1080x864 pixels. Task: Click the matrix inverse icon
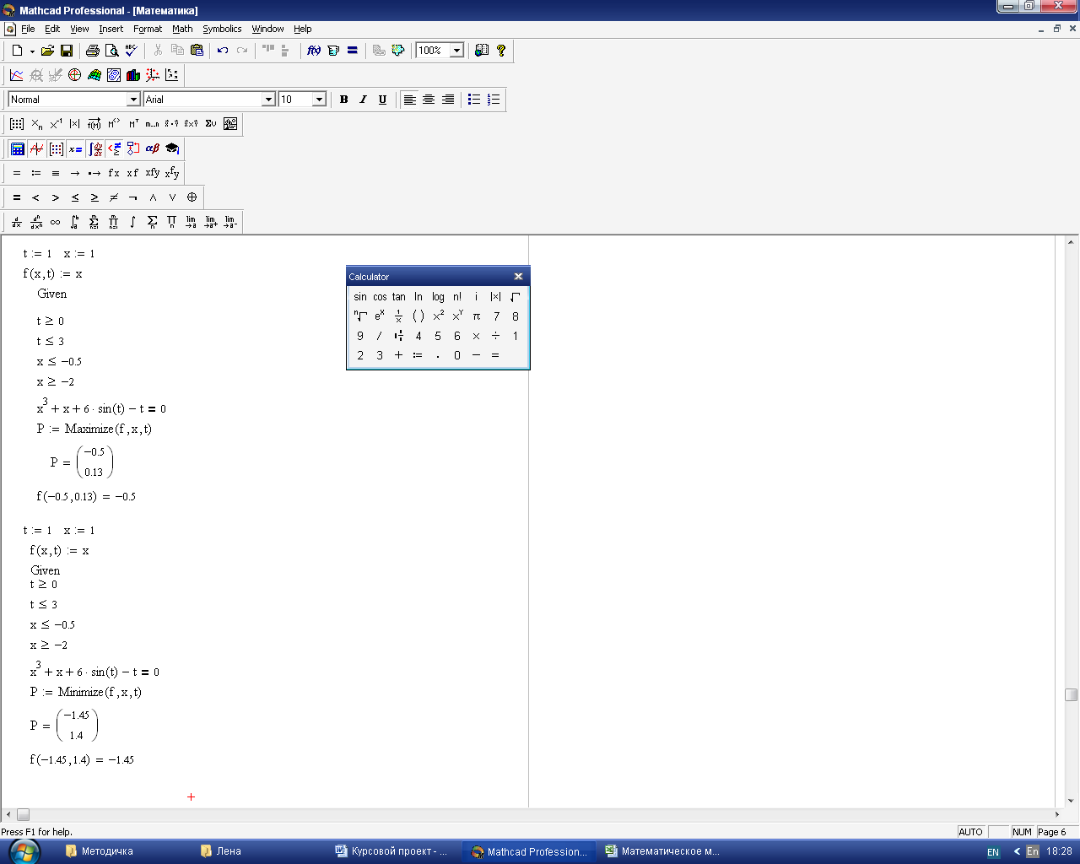point(56,124)
